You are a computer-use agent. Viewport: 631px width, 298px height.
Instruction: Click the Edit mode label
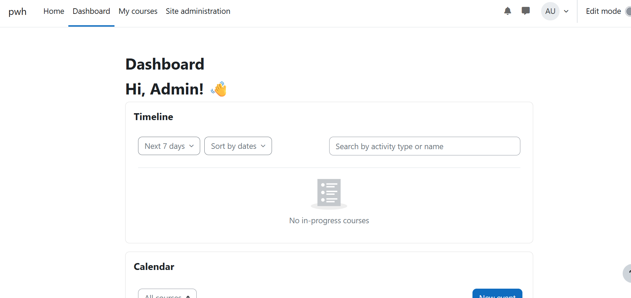(603, 11)
